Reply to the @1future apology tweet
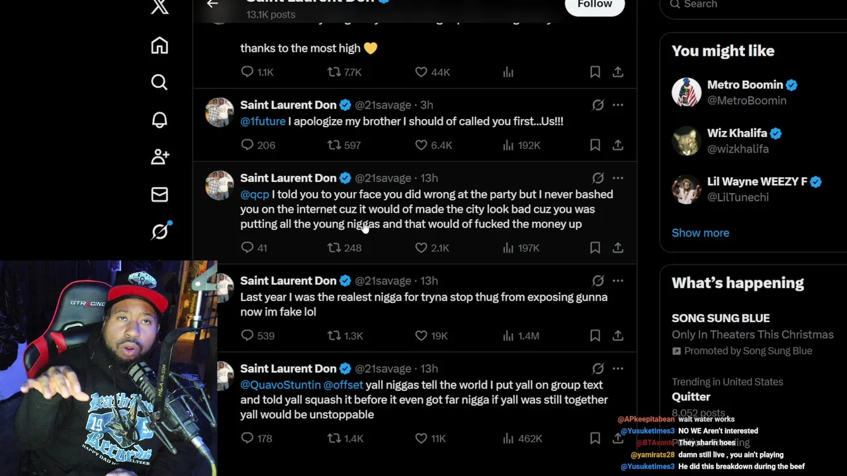 tap(247, 145)
